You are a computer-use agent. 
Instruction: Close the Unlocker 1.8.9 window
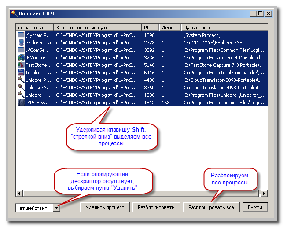point(268,14)
